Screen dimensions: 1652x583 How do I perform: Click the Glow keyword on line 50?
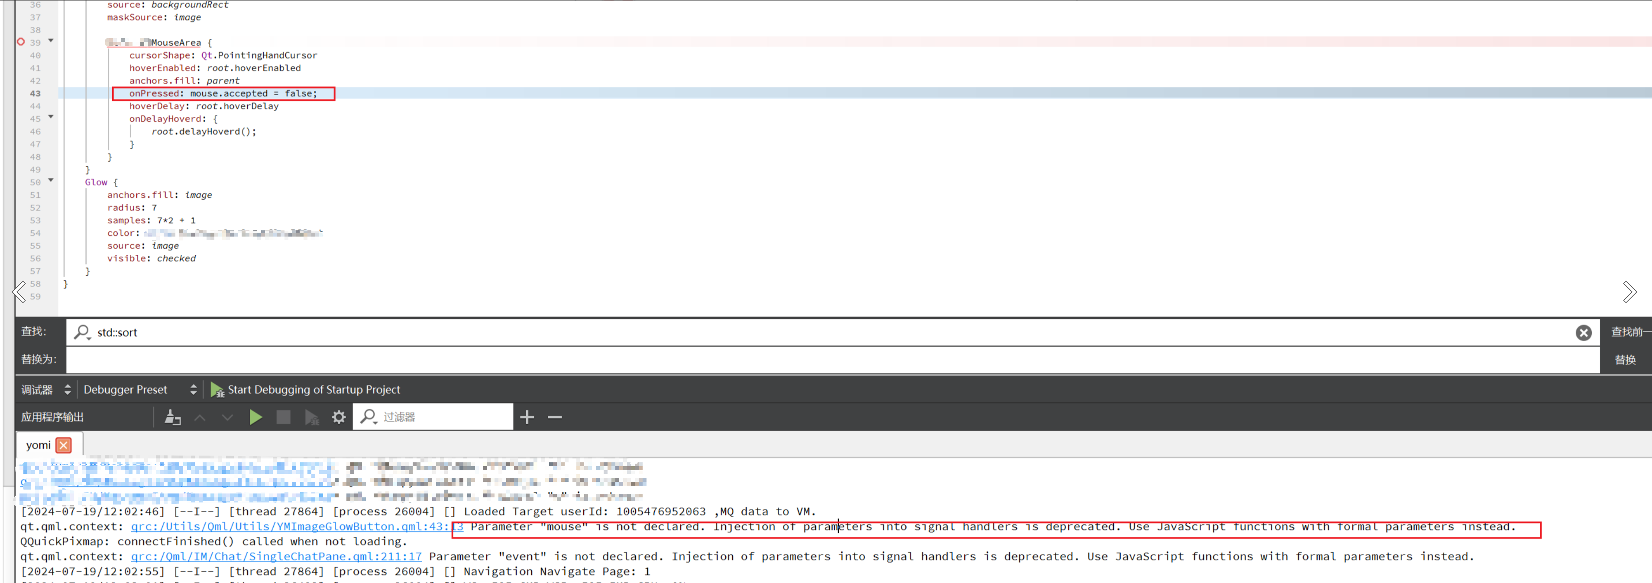[x=96, y=183]
